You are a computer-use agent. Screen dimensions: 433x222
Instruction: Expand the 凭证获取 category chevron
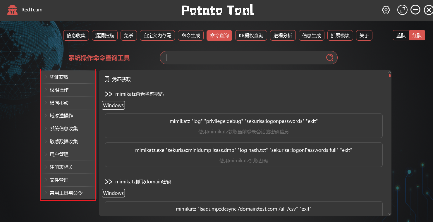[46, 77]
